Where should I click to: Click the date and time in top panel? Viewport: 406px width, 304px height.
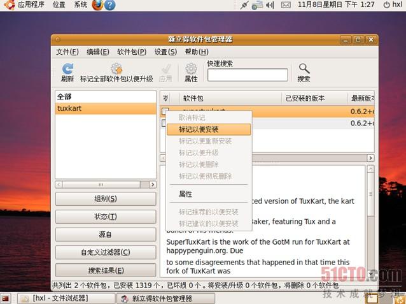tap(336, 4)
